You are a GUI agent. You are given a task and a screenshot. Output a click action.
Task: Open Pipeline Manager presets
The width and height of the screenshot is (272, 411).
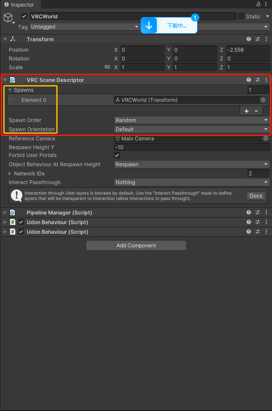coord(258,212)
